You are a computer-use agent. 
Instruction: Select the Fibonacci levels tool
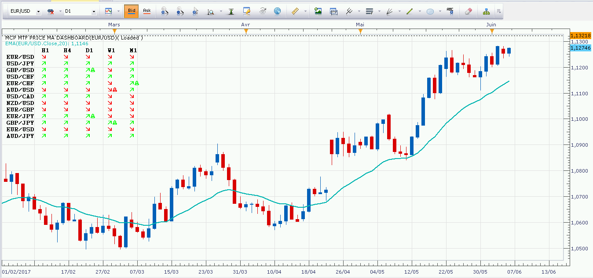point(370,11)
